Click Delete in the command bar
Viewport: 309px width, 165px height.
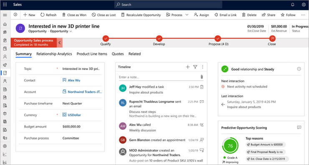[x=249, y=15]
